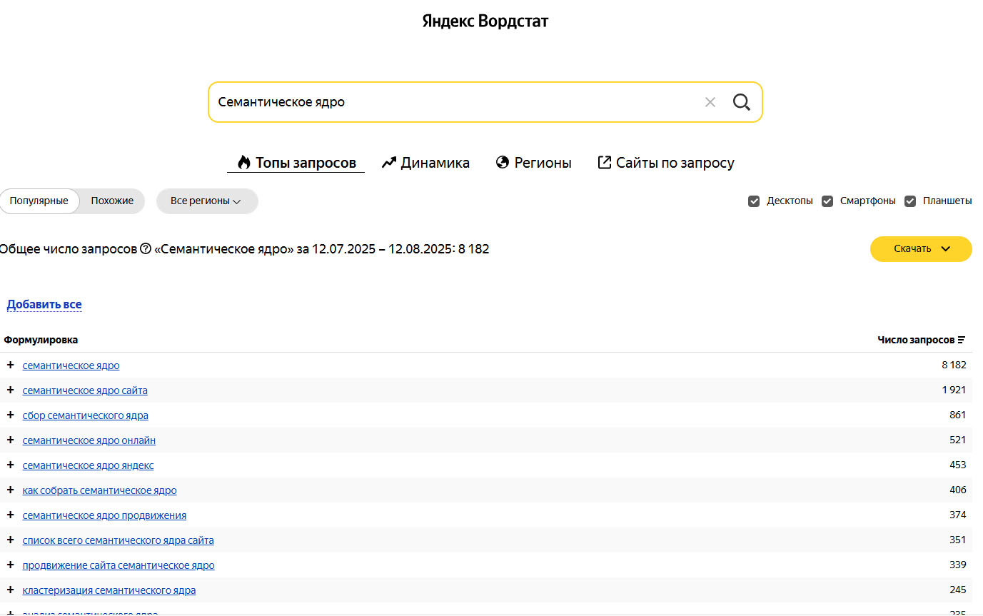Image resolution: width=983 pixels, height=616 pixels.
Task: Click the 1 921 query count value
Action: point(954,390)
